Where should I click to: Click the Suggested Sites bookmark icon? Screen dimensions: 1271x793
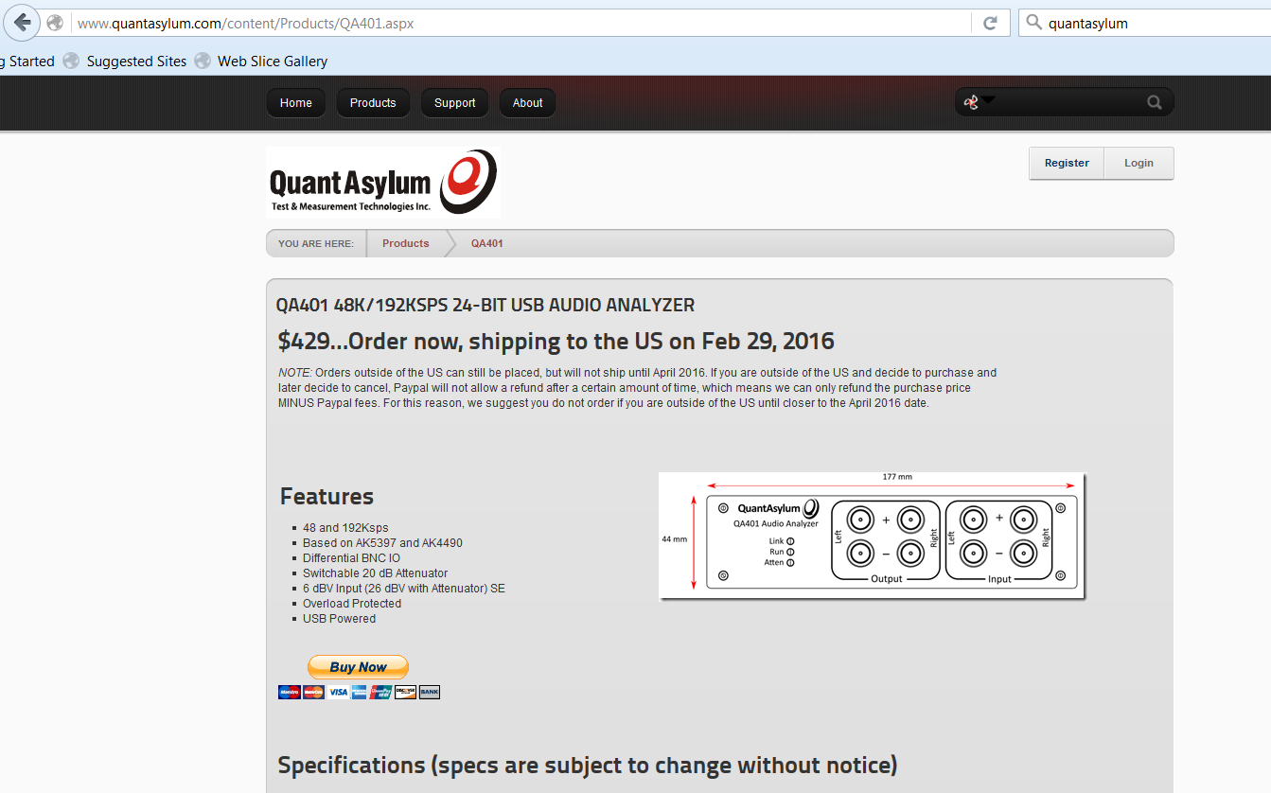(71, 61)
